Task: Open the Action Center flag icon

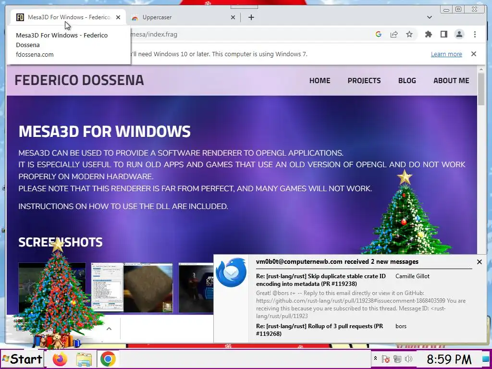Action: 386,358
